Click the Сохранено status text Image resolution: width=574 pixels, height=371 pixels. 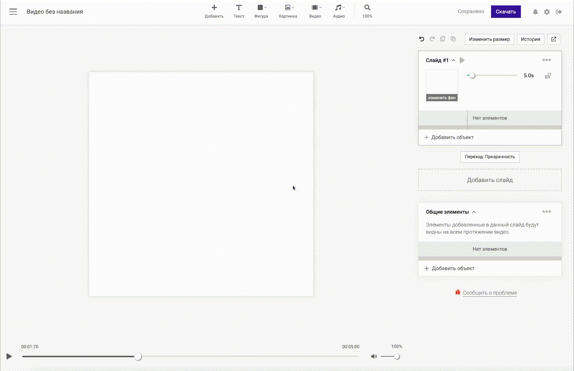coord(471,12)
